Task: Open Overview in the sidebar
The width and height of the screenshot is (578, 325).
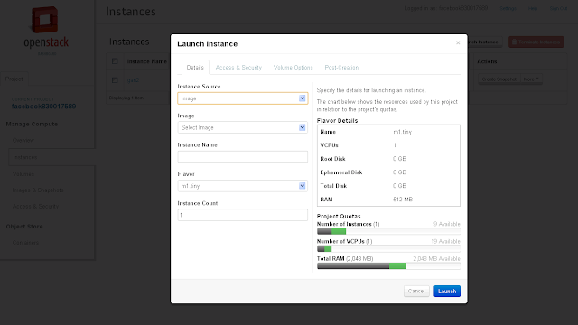Action: 23,141
